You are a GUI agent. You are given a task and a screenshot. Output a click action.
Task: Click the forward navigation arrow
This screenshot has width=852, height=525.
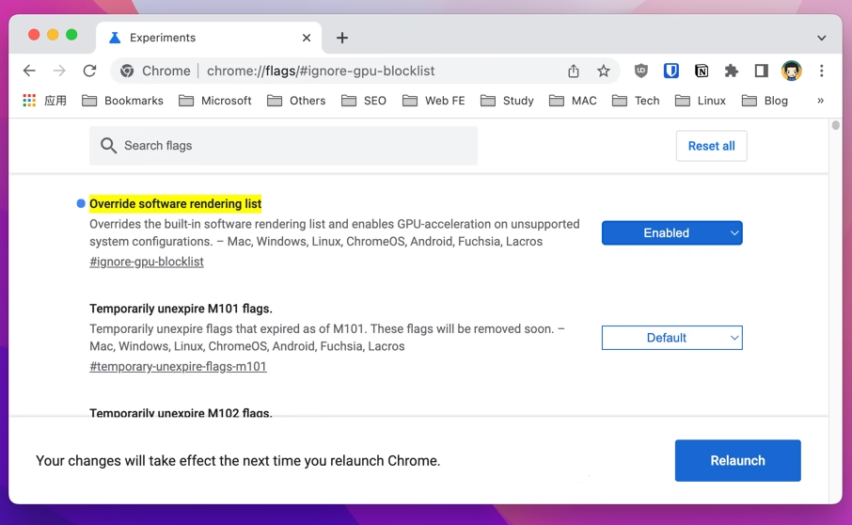pos(59,71)
